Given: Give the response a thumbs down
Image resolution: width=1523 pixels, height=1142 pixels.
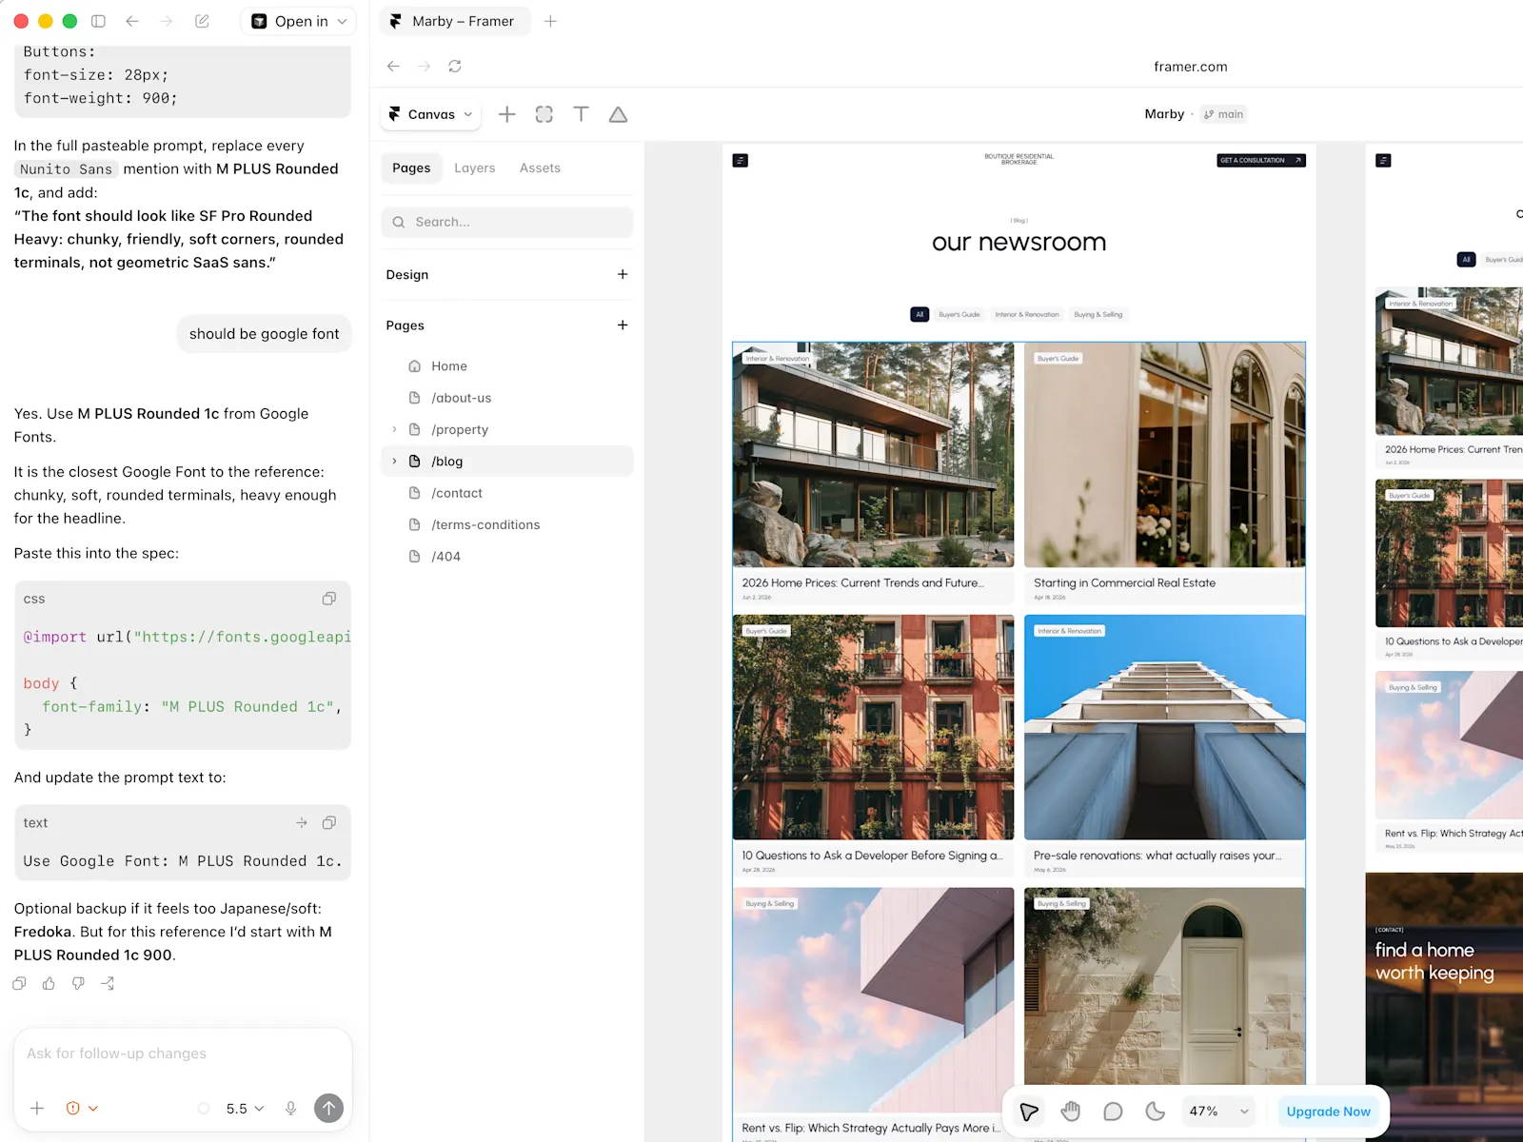Looking at the screenshot, I should 78,984.
